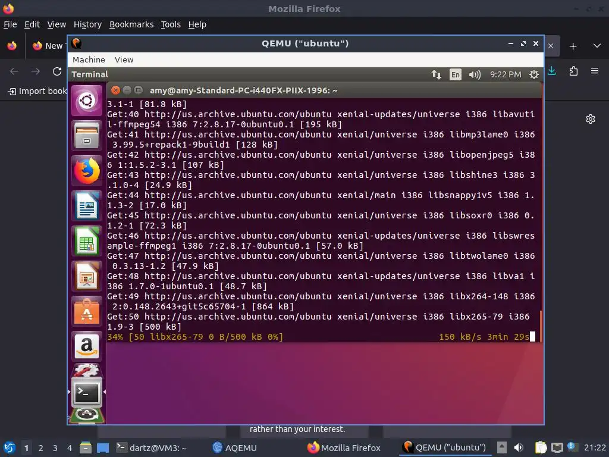Close the current Firefox tab
609x457 pixels.
(551, 46)
